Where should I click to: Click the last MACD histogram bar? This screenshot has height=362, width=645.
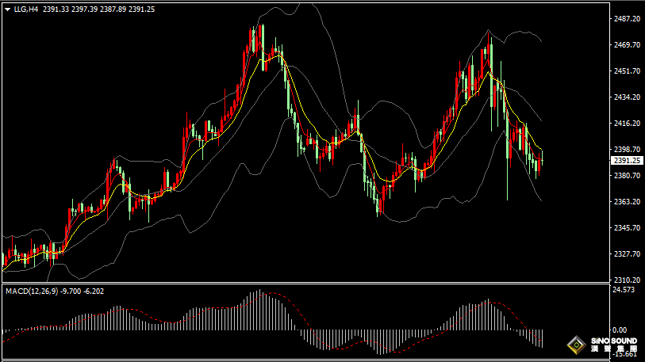(x=542, y=337)
